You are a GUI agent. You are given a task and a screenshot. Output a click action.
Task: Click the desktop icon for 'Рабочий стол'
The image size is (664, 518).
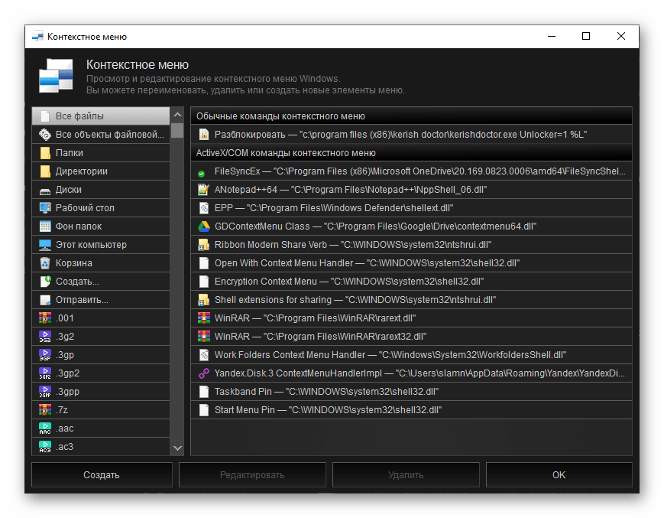tap(45, 207)
